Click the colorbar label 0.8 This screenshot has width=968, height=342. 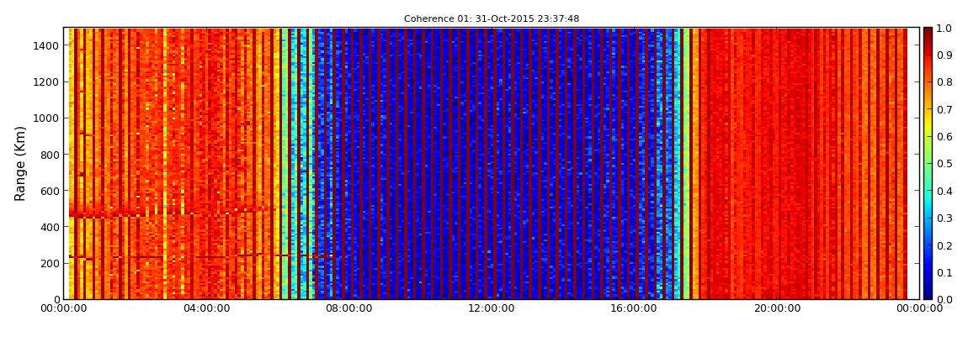(944, 82)
